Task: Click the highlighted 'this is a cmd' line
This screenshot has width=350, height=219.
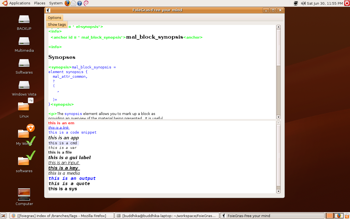Action: pos(63,143)
